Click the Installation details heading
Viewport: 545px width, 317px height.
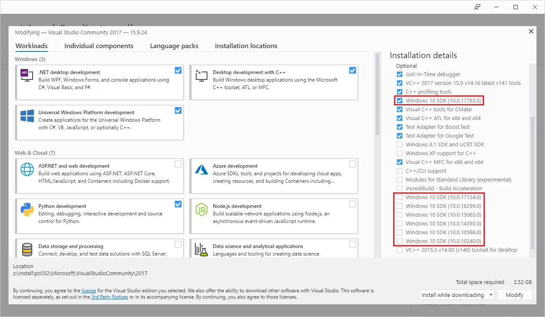pos(423,56)
